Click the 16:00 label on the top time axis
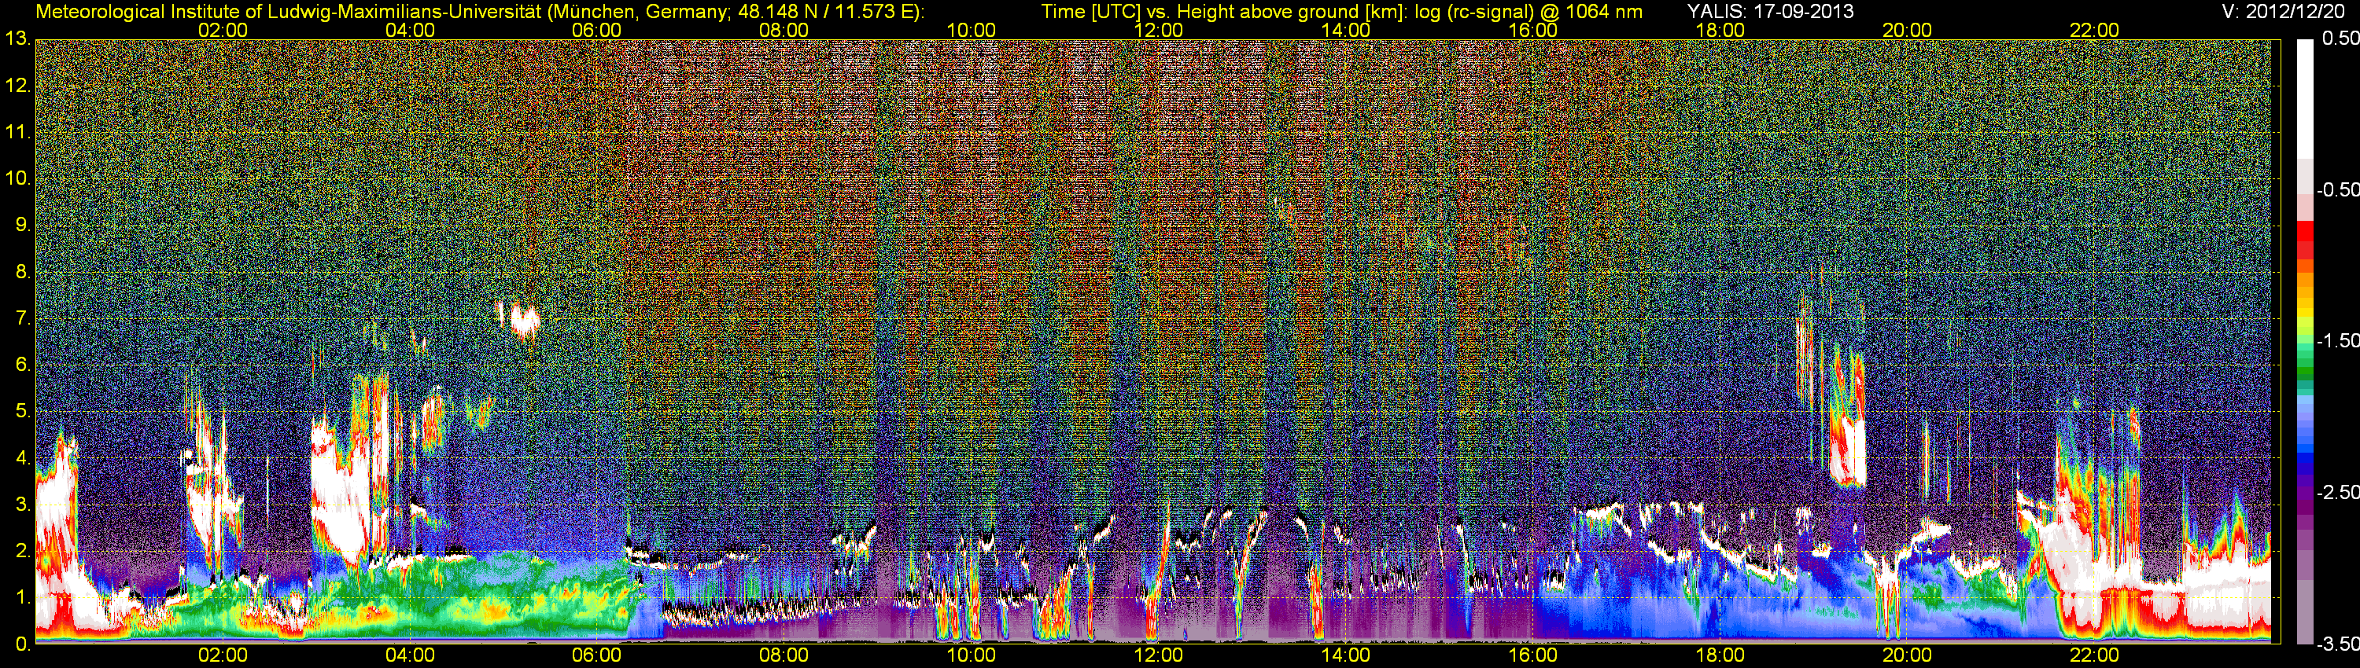 [1532, 30]
